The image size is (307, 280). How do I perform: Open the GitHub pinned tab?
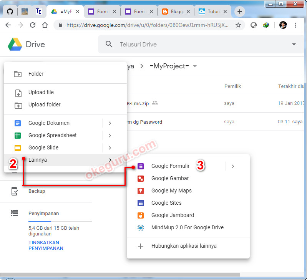point(10,12)
